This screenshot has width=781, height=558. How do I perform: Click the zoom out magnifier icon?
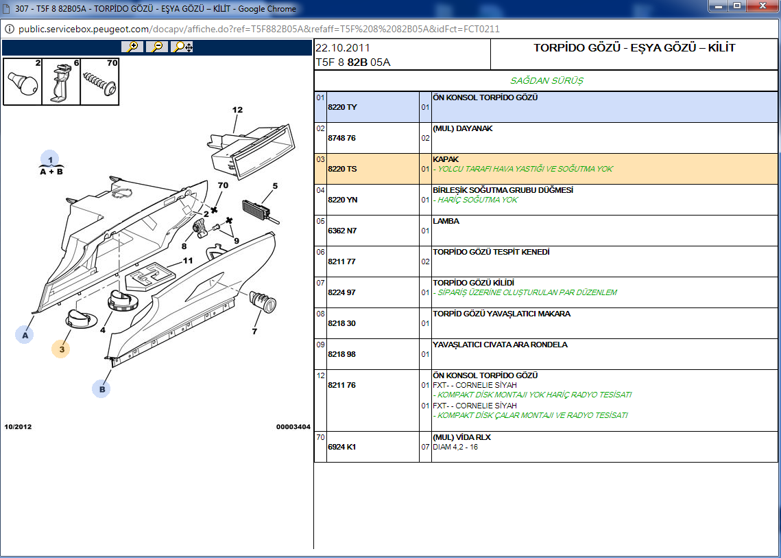click(x=157, y=47)
